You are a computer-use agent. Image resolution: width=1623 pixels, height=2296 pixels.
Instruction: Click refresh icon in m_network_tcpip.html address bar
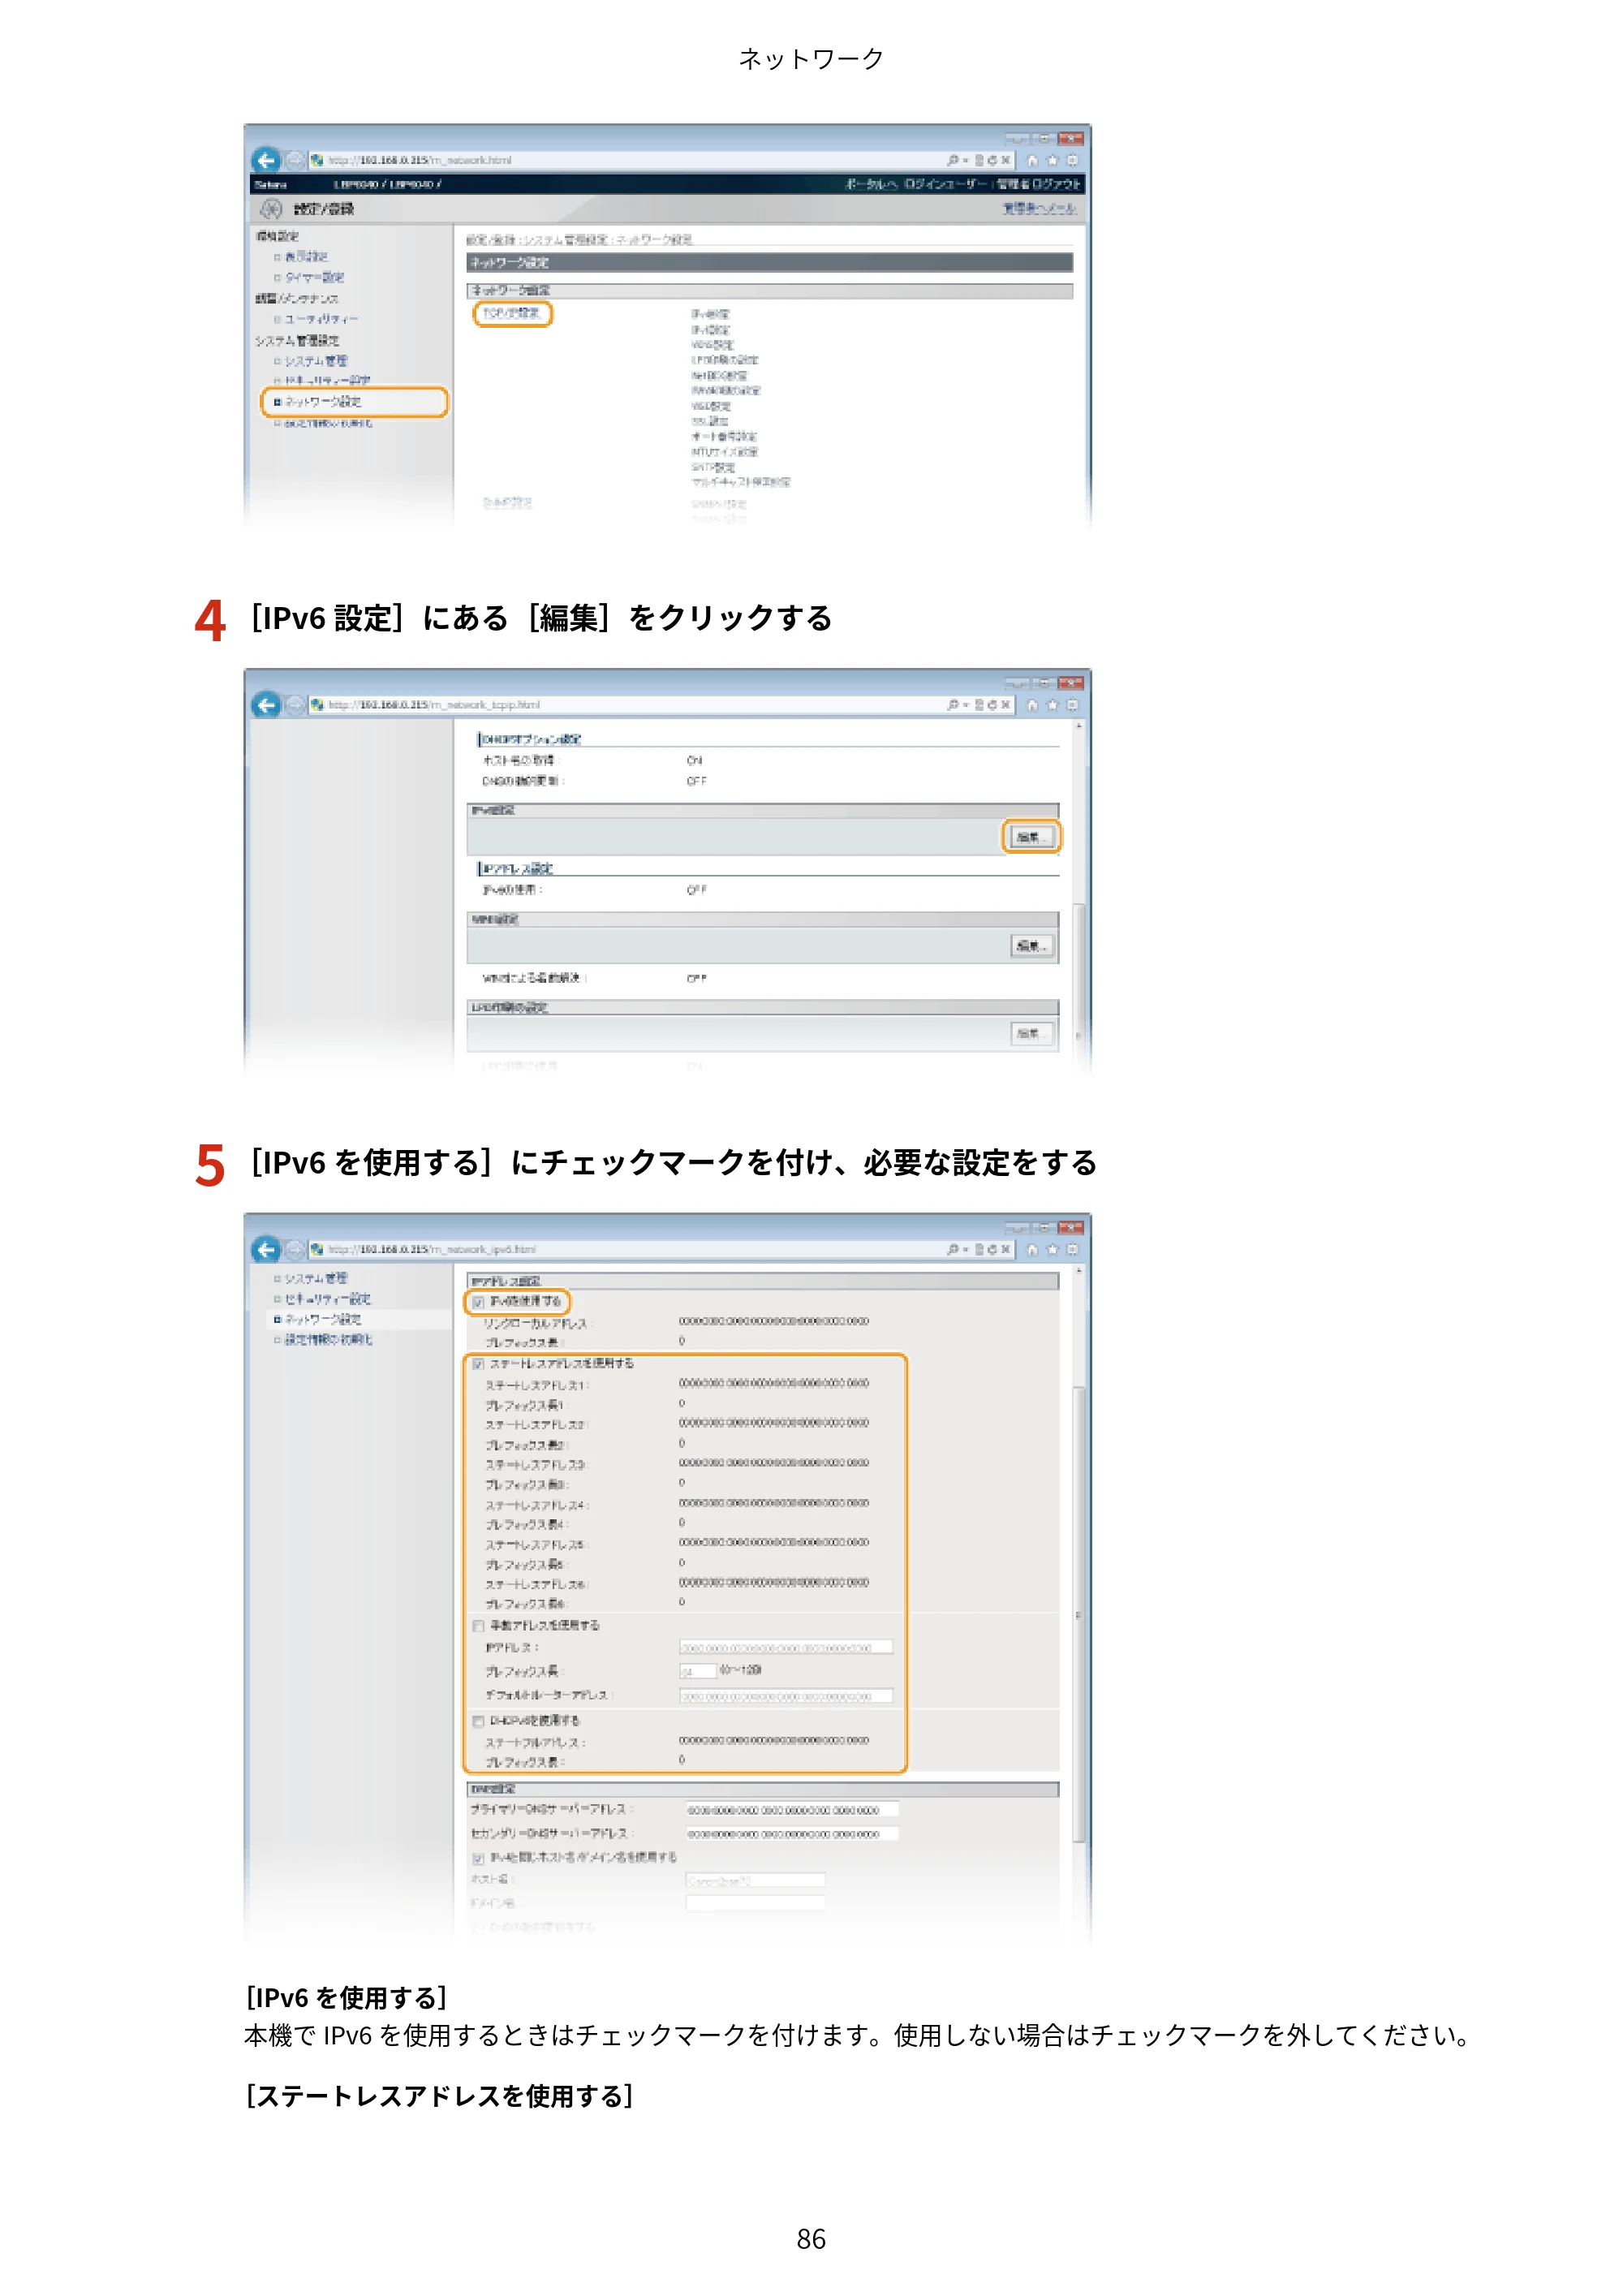(992, 705)
